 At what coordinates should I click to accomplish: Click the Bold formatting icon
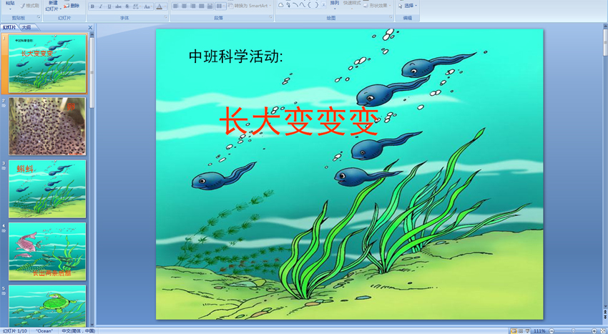(92, 6)
